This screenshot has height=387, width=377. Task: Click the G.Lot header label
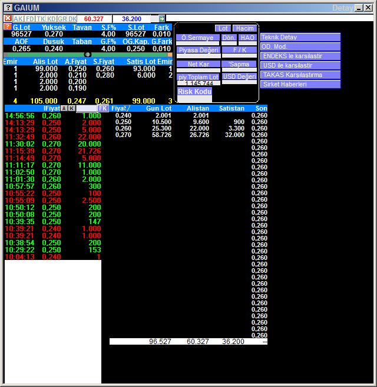click(x=22, y=28)
